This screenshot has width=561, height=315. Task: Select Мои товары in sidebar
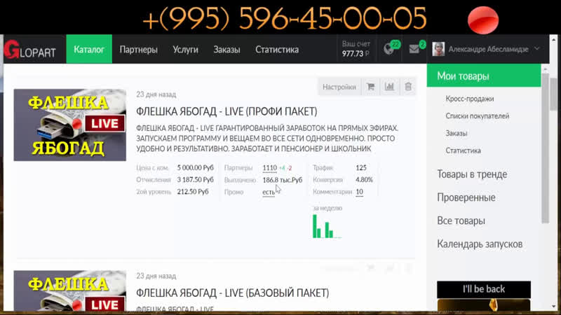click(x=484, y=76)
